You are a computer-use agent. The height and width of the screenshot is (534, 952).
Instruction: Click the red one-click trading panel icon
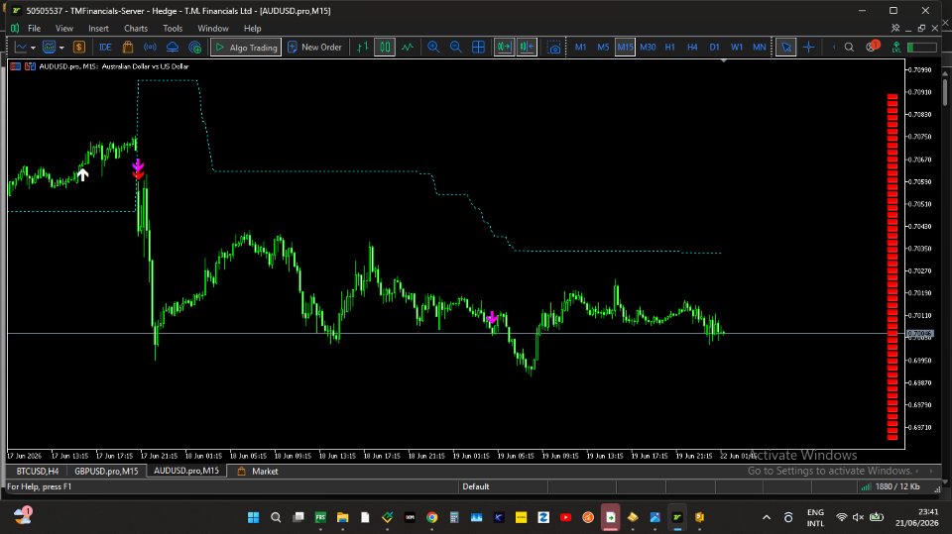16,66
